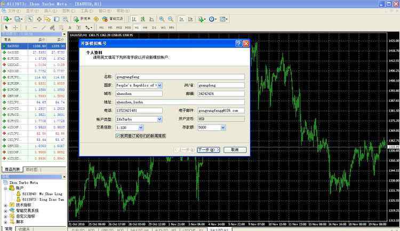Collapse the 账户 accounts tree node

(x=5, y=188)
